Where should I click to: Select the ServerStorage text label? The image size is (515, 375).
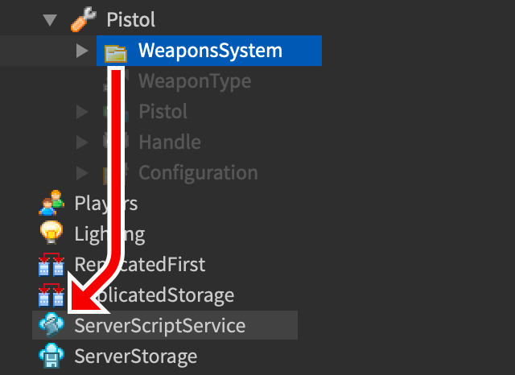pyautogui.click(x=135, y=356)
